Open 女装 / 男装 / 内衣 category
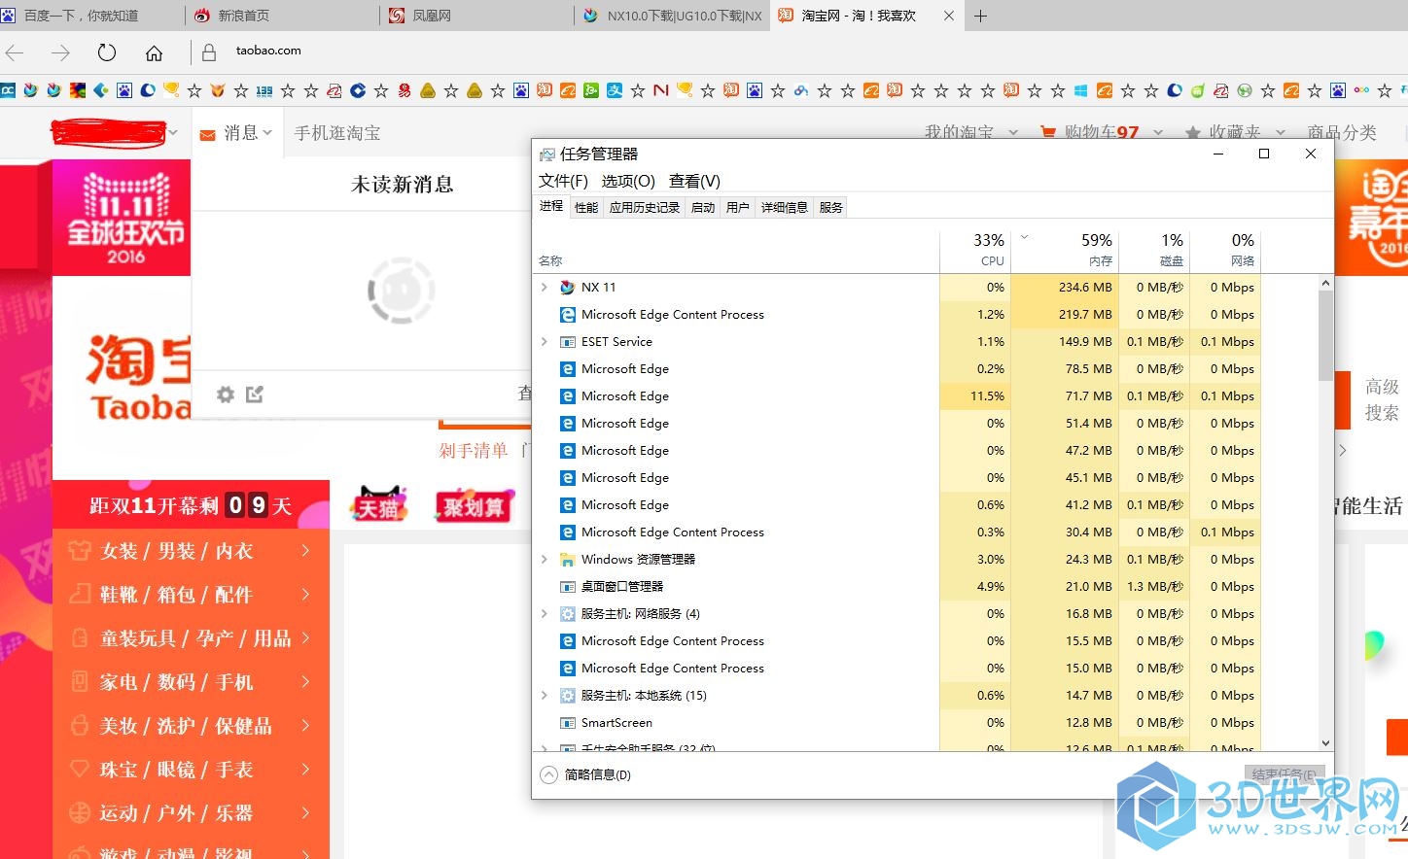1408x859 pixels. pyautogui.click(x=192, y=551)
